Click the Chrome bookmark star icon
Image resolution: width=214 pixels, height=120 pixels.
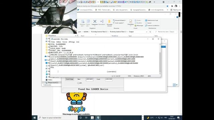pos(167,6)
